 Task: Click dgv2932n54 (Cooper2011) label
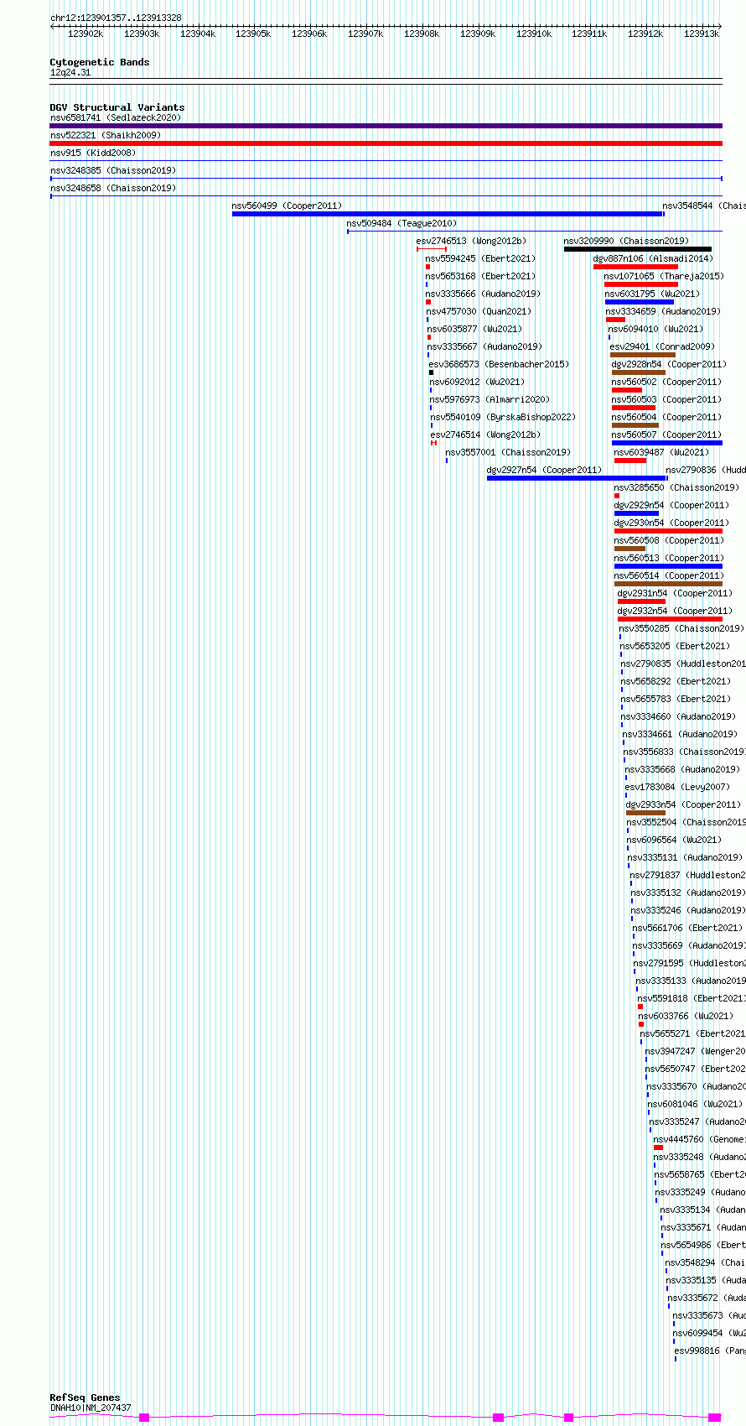coord(675,611)
